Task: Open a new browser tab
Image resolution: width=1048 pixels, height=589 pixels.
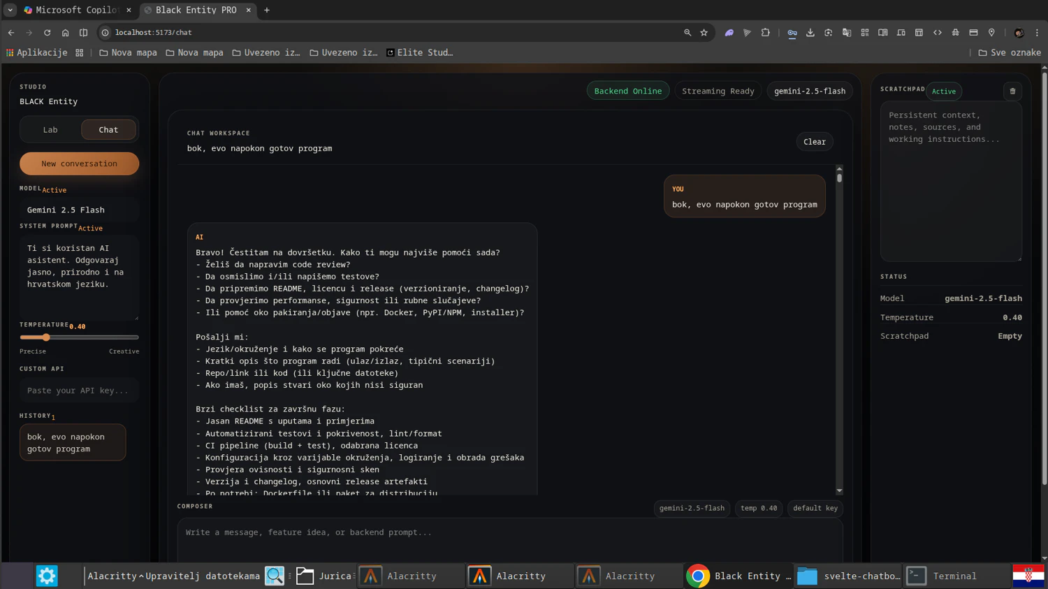Action: 267,10
